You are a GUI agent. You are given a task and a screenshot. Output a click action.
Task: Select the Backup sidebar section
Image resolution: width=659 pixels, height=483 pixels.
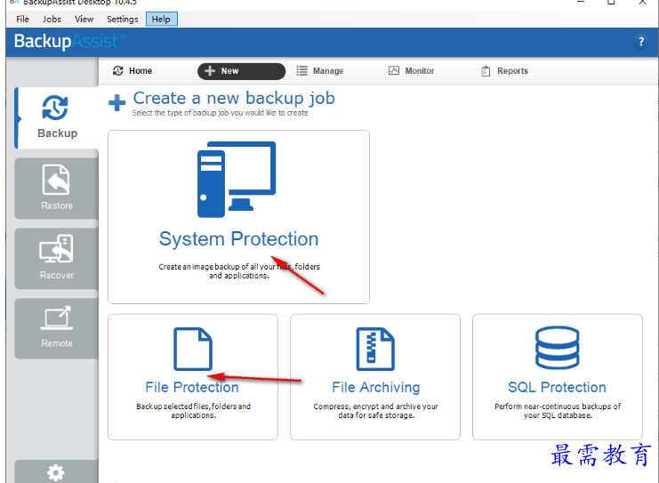tap(57, 117)
